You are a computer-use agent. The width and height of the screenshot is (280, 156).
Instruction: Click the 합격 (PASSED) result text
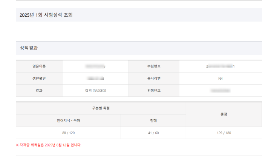tap(95, 91)
